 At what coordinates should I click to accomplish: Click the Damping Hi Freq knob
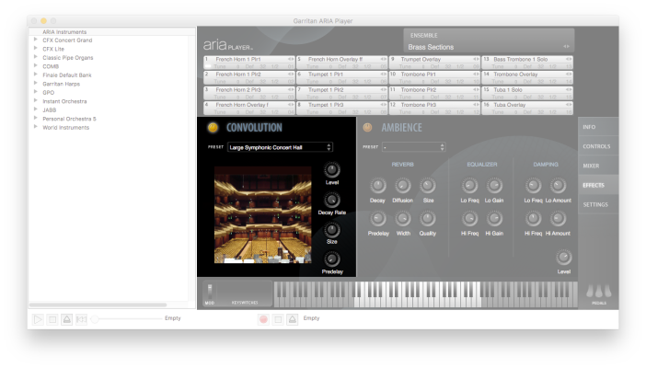[x=533, y=219]
